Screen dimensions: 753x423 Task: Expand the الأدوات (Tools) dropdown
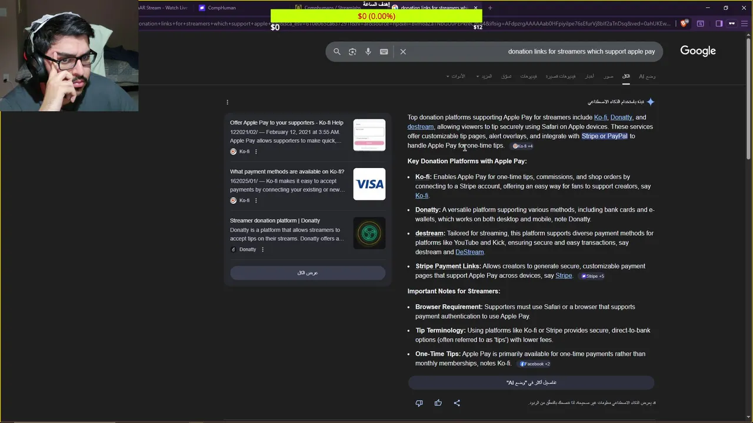click(x=456, y=76)
